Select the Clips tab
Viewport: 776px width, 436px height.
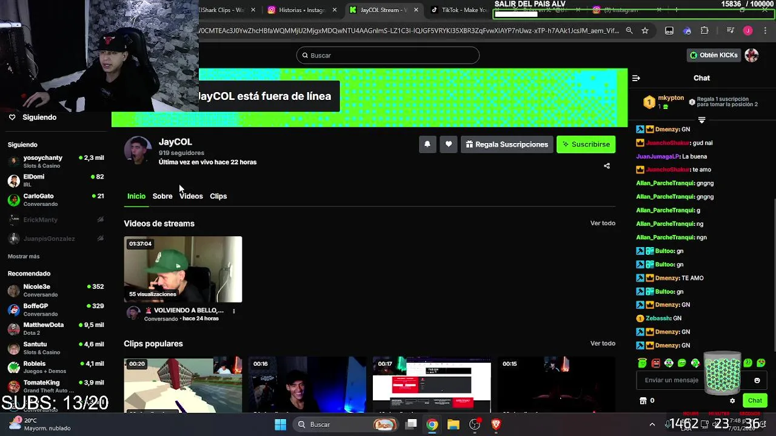(218, 196)
